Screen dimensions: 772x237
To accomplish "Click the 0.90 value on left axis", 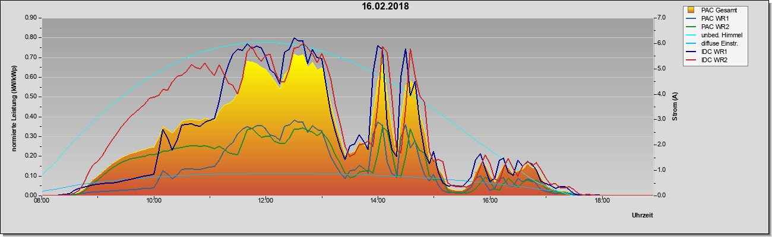I will click(31, 18).
